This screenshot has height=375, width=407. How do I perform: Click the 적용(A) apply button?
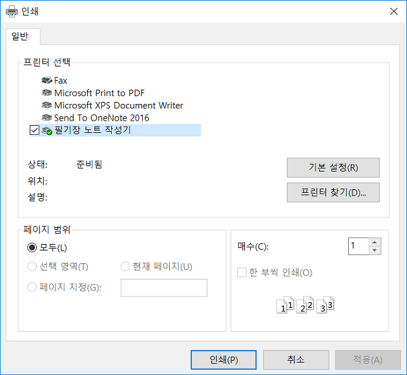pos(368,360)
